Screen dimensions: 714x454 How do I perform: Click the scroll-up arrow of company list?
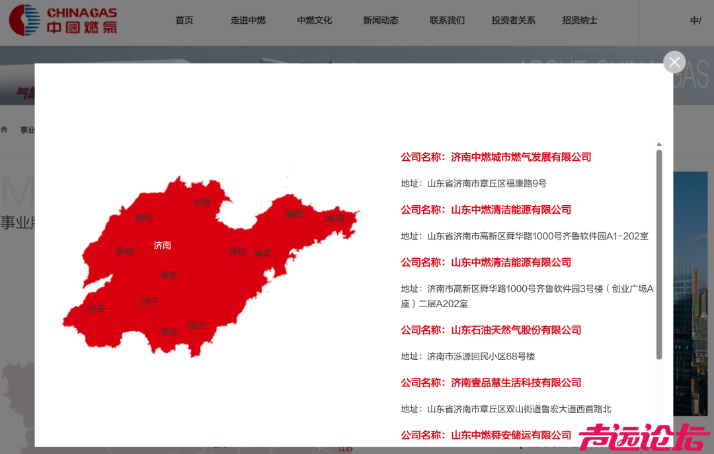point(659,144)
